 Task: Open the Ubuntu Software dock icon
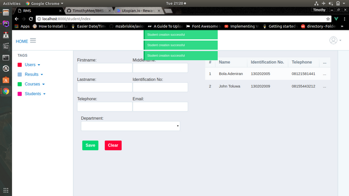(x=6, y=80)
